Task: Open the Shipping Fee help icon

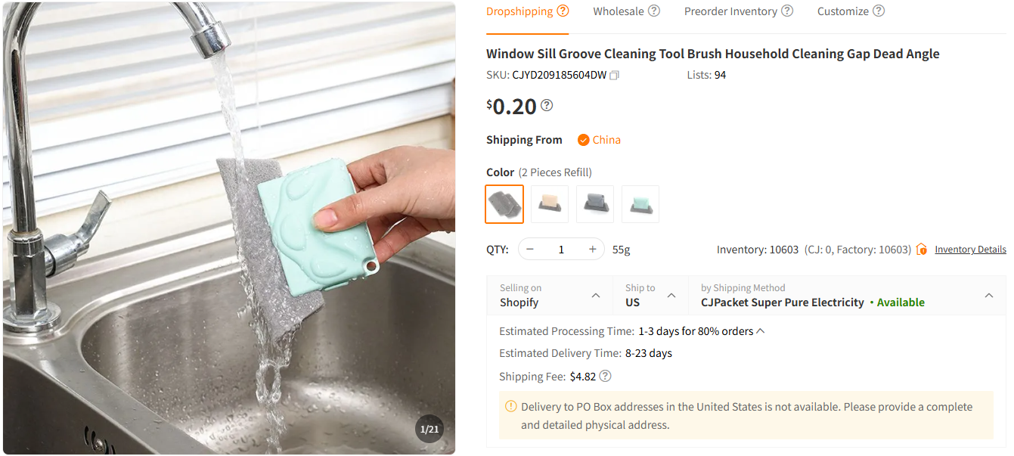Action: [x=605, y=376]
